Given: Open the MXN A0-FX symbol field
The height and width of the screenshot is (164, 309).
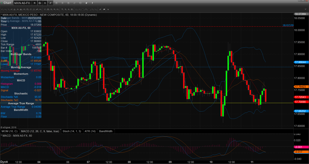Looking at the screenshot, I should click(23, 3).
